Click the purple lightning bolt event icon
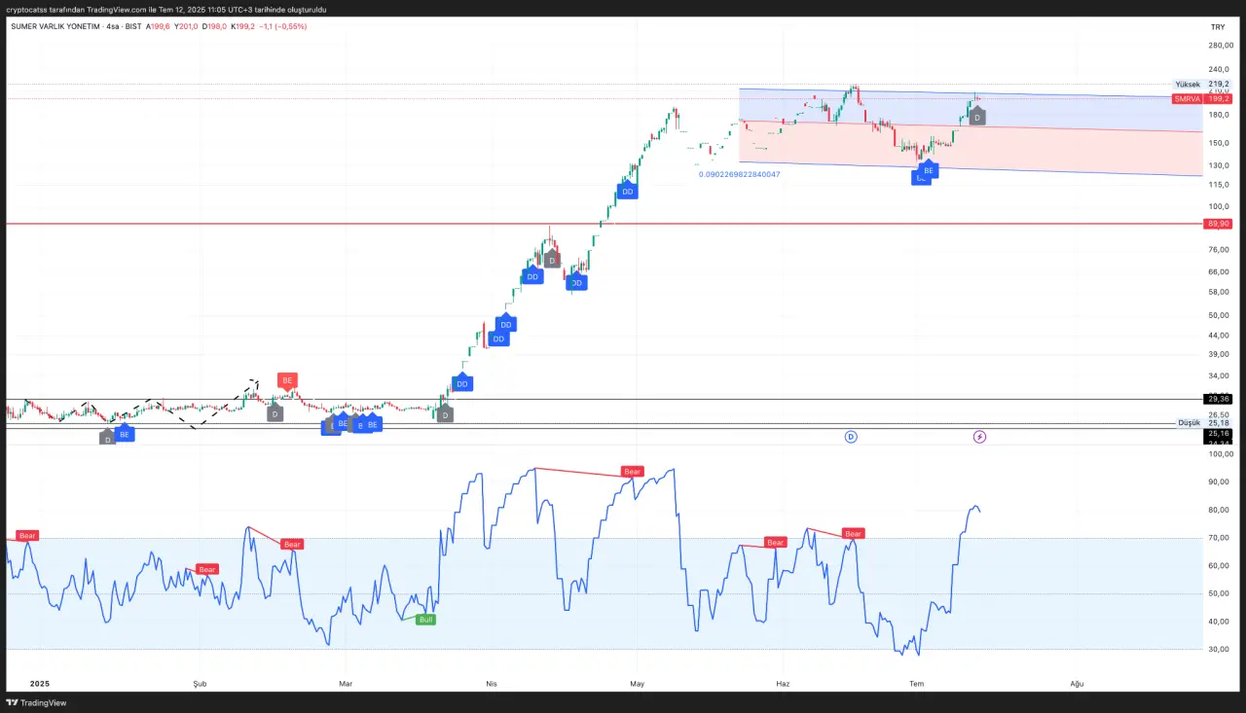 click(x=979, y=438)
